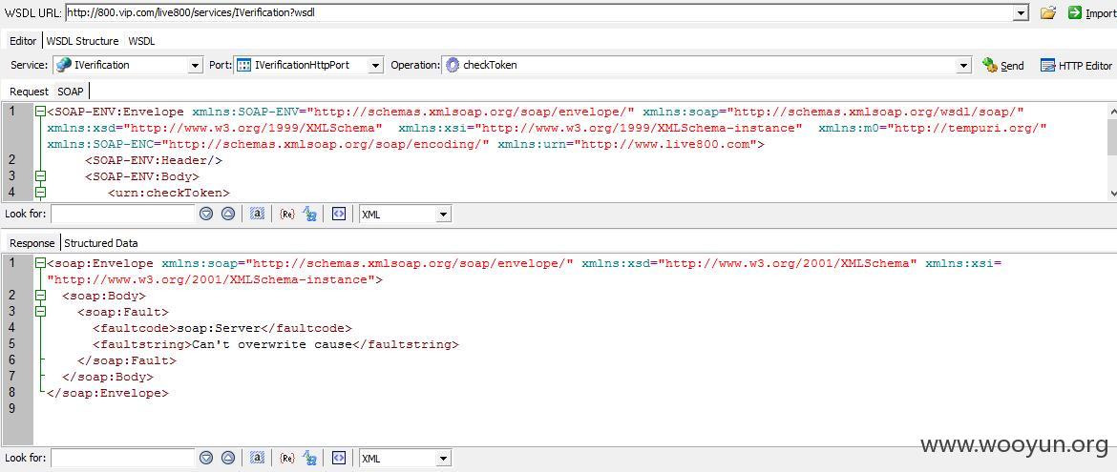Find next in request search bar
The width and height of the screenshot is (1117, 472).
click(x=206, y=214)
